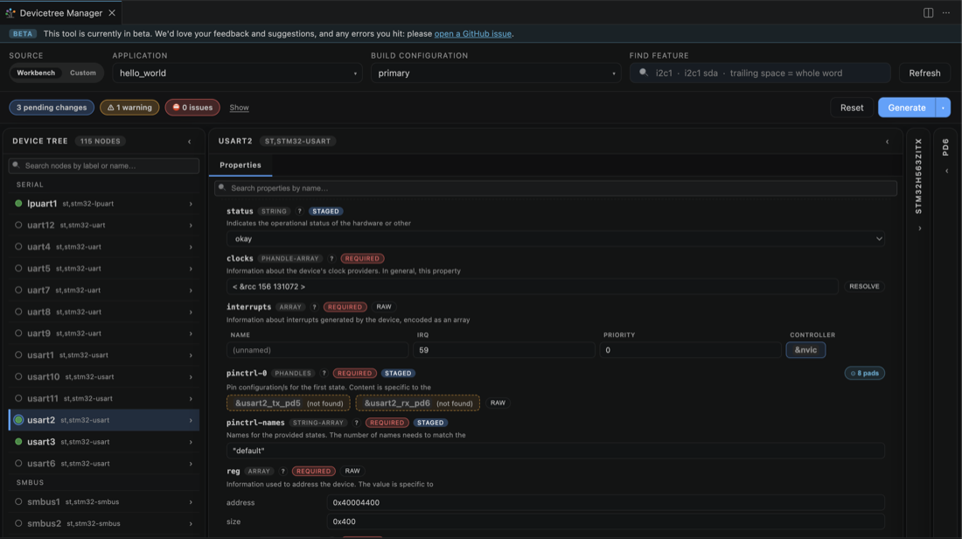Toggle the lpuart1 node enabled status
Viewport: 962px width, 539px height.
coord(18,203)
